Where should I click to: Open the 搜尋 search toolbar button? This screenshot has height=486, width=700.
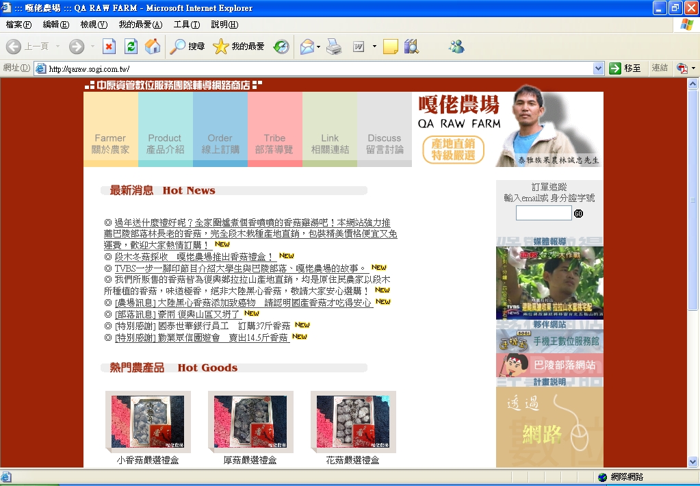click(x=187, y=47)
